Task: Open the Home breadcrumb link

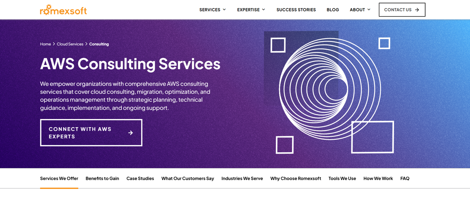Action: pos(46,44)
